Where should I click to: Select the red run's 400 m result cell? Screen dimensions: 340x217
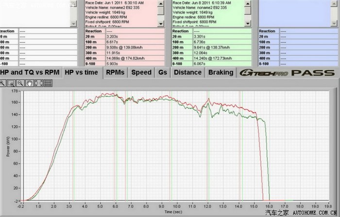[x=134, y=58]
